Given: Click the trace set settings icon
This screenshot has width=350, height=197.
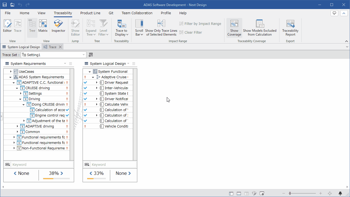Looking at the screenshot, I should [x=91, y=55].
